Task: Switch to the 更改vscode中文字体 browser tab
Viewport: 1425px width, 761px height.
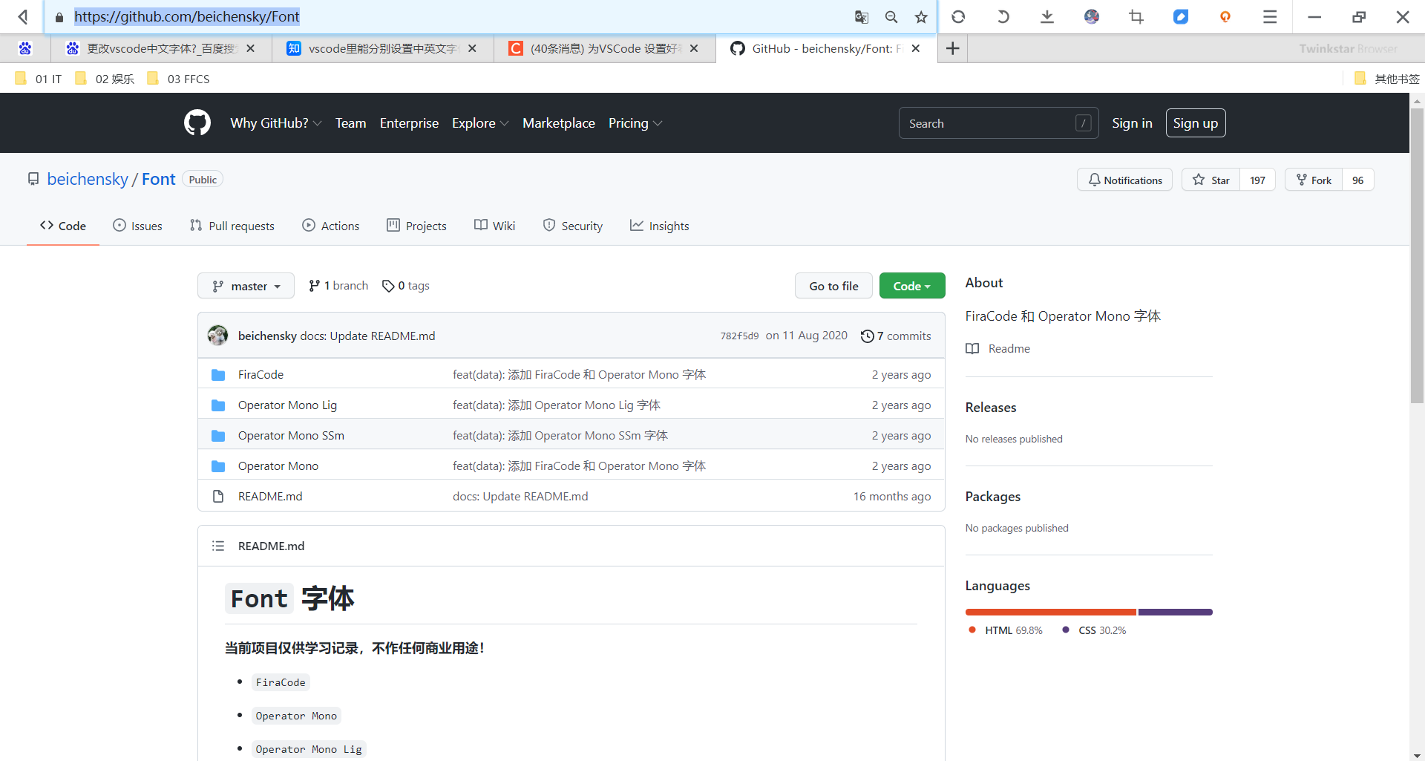Action: [160, 48]
